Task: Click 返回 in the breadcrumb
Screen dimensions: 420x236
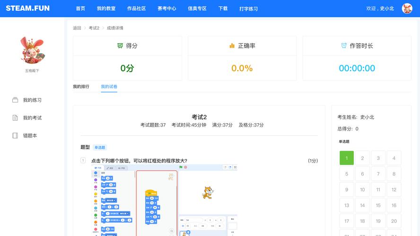Action: click(x=77, y=28)
